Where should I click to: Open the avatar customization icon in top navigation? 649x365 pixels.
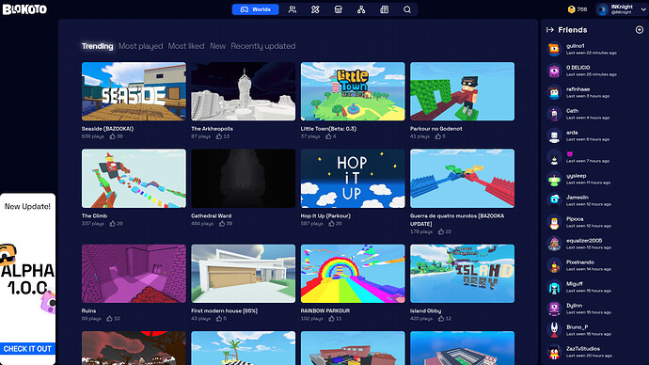[315, 9]
